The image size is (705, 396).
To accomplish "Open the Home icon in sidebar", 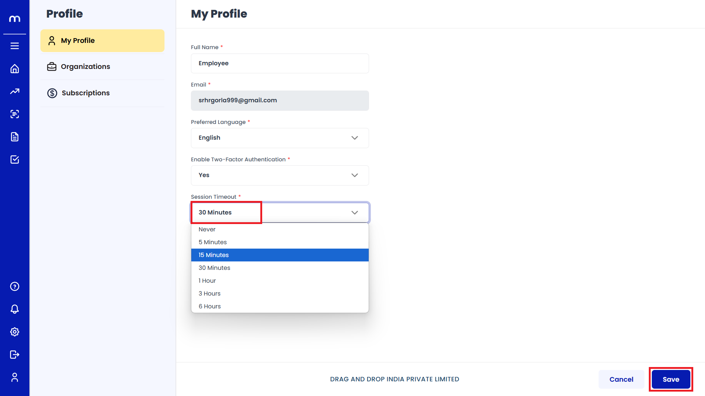I will coord(15,69).
